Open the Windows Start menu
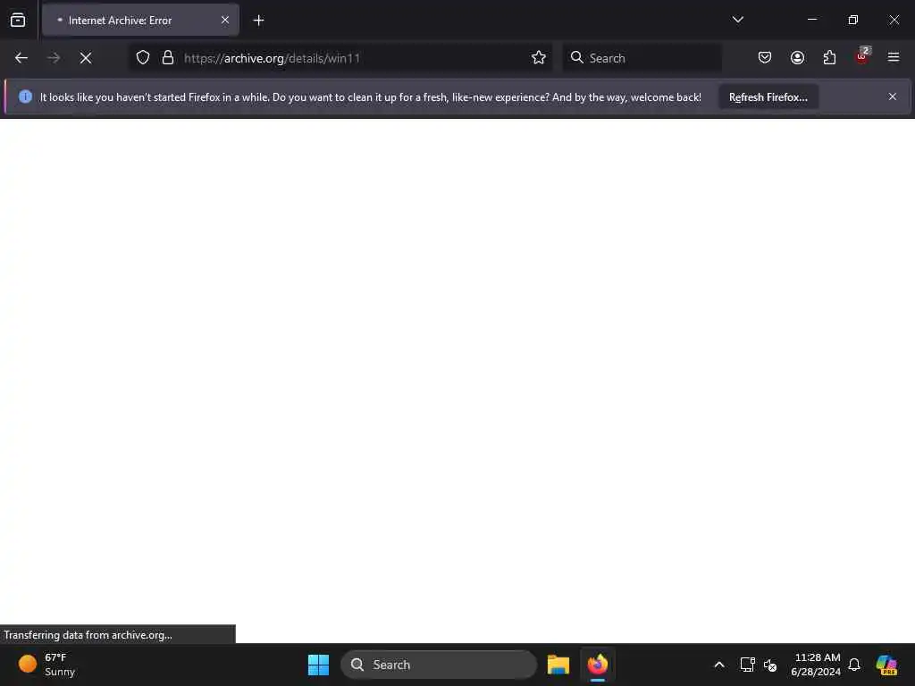 (319, 665)
